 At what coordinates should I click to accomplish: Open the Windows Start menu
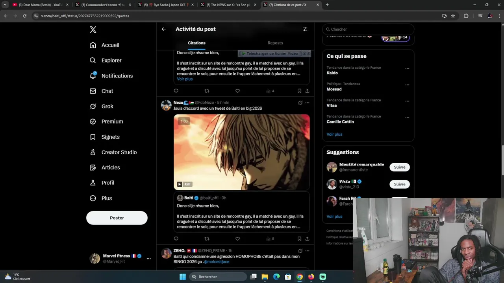pos(183,277)
